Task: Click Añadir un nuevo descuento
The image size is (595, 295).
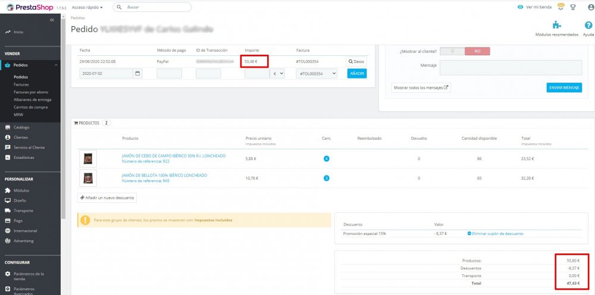Action: [x=107, y=198]
